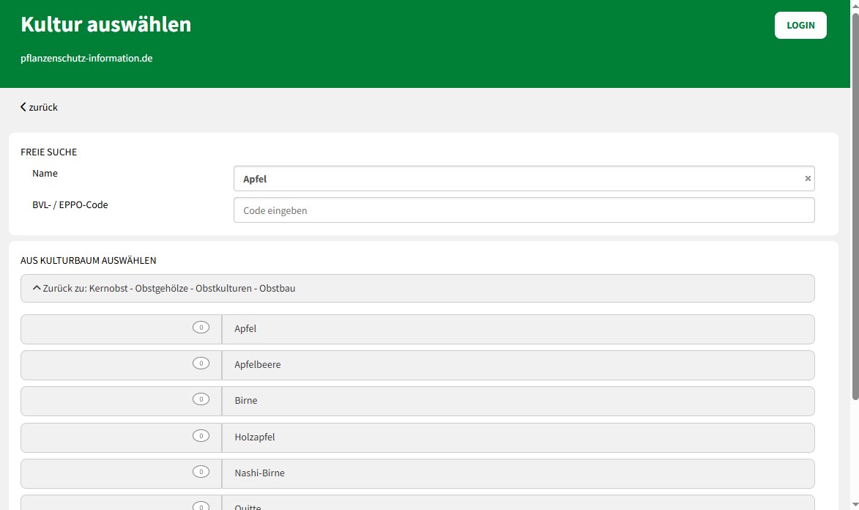The image size is (859, 510).
Task: Choose the Quitte entry
Action: (x=517, y=505)
